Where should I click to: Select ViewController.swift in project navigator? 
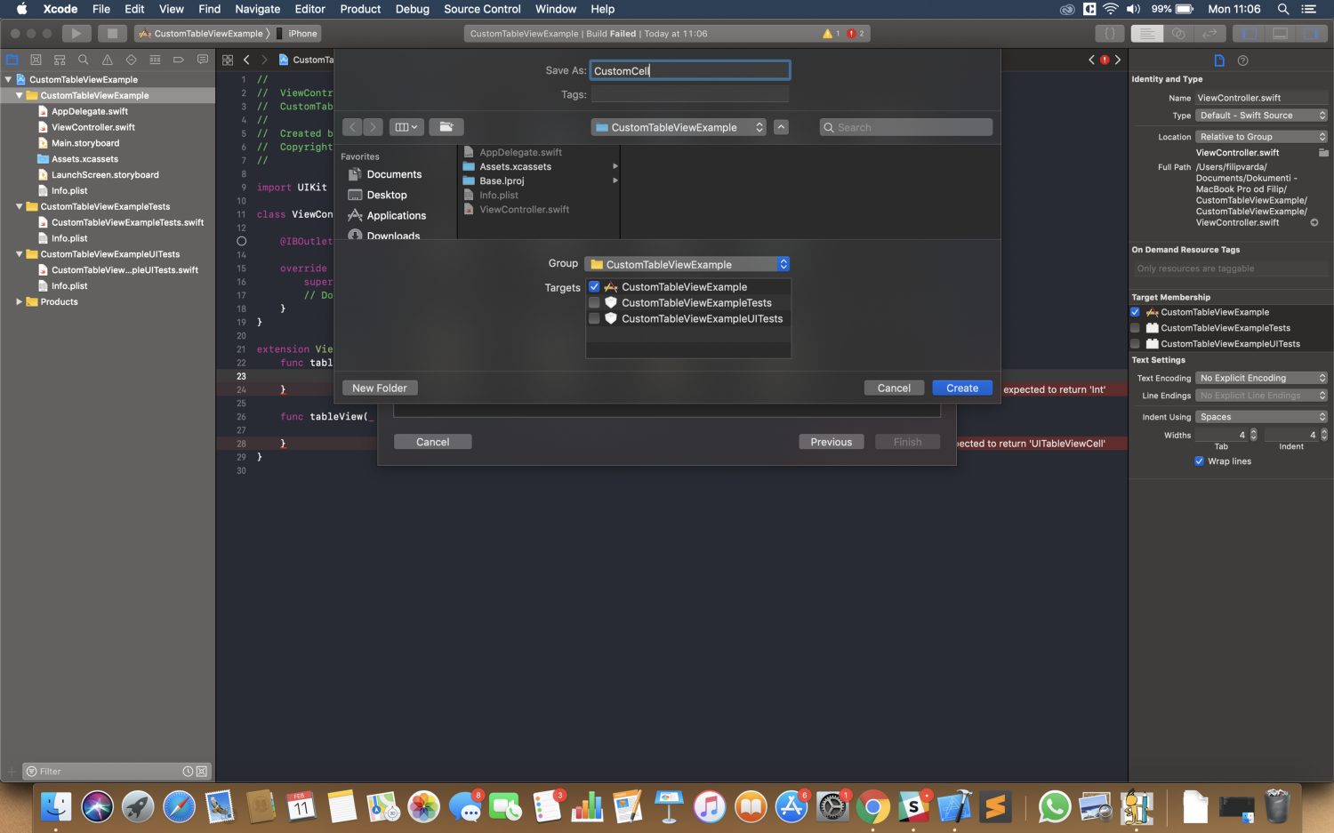[93, 127]
